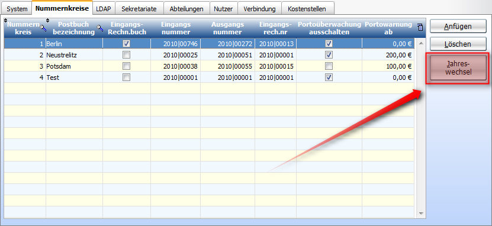Click Eingangsnummer 2010|00746
Image resolution: width=492 pixels, height=226 pixels.
pyautogui.click(x=176, y=44)
